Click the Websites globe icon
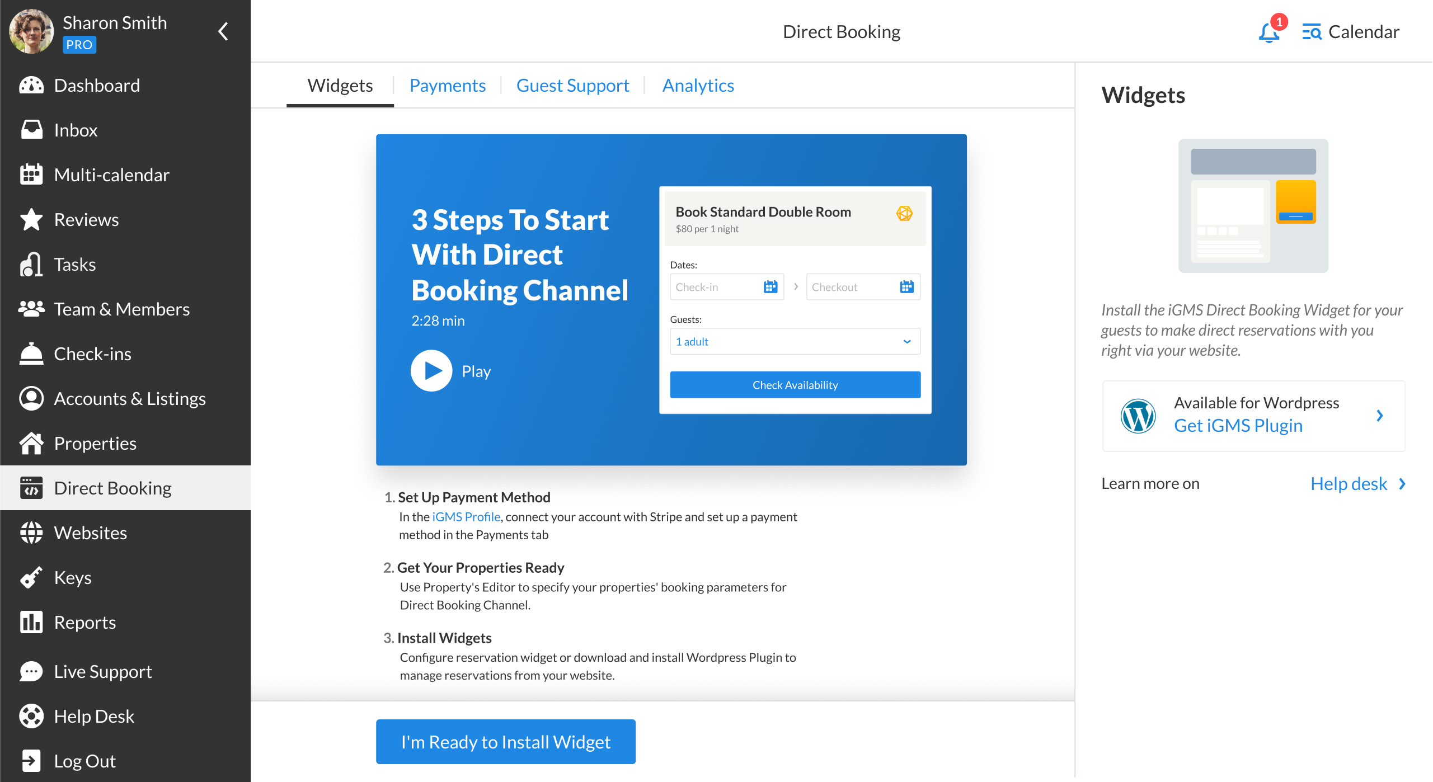Image resolution: width=1433 pixels, height=782 pixels. 31,533
